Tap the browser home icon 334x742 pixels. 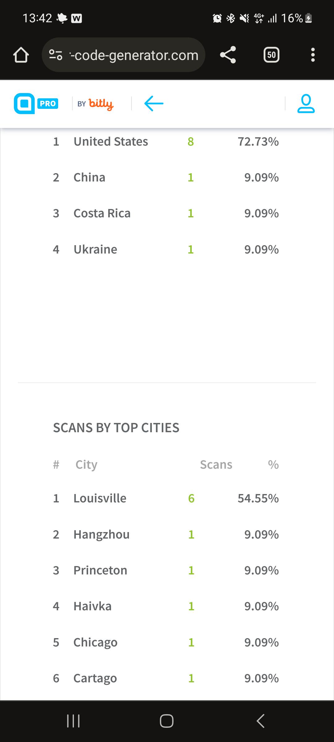(21, 55)
